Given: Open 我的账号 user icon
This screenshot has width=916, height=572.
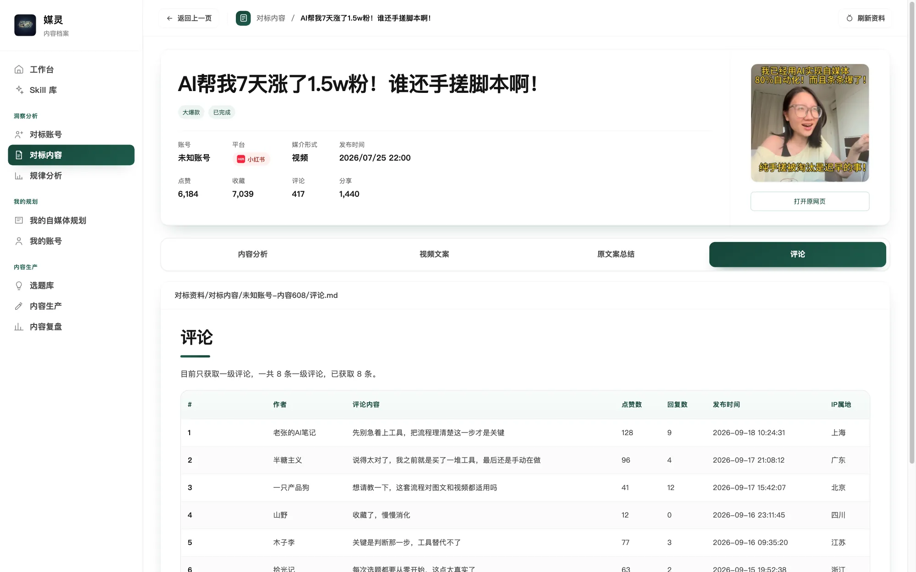Looking at the screenshot, I should pos(19,241).
